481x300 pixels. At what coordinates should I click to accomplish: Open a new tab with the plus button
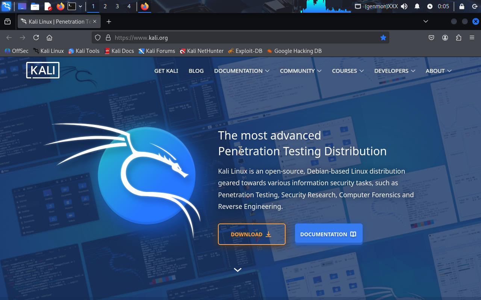109,22
